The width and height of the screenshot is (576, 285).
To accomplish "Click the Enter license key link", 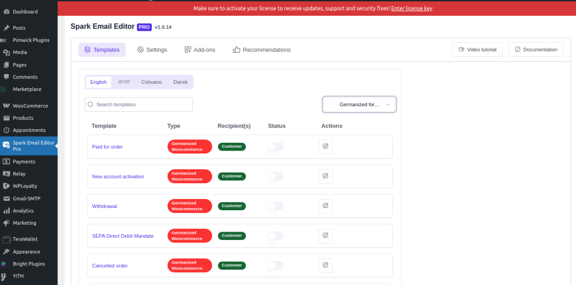I will coord(412,8).
